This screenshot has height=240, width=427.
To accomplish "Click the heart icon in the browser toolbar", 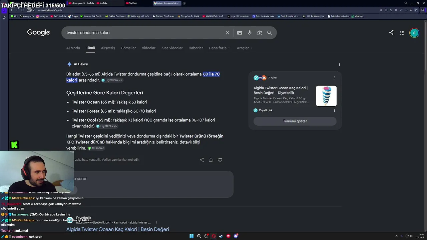I will point(401,10).
